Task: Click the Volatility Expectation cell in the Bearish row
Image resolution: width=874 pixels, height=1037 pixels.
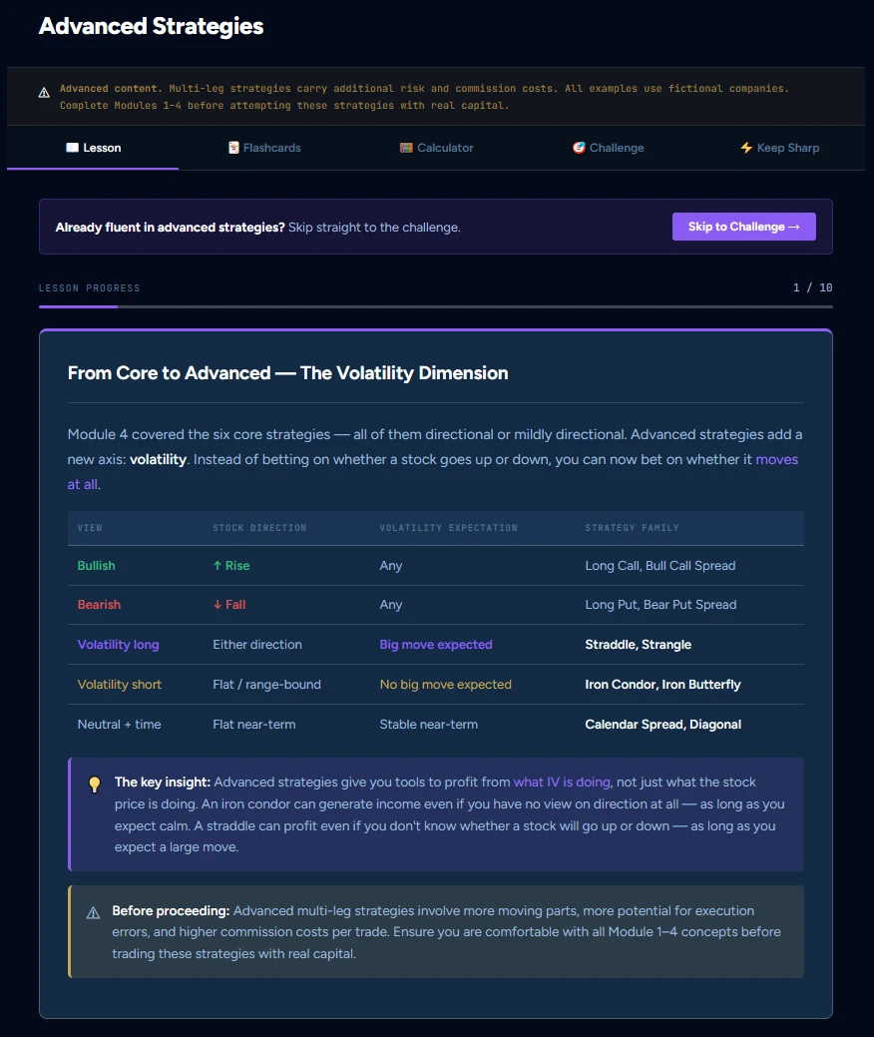Action: click(391, 605)
